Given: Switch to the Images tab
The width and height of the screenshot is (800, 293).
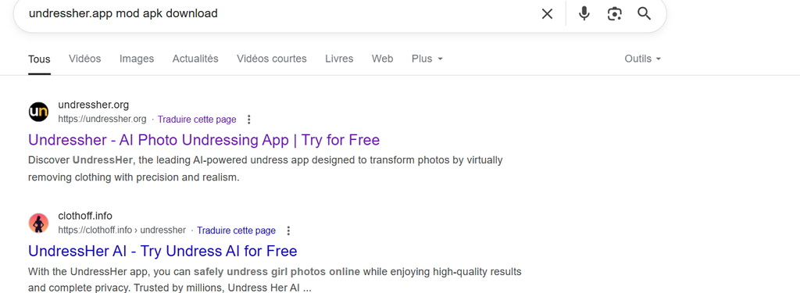Looking at the screenshot, I should [137, 59].
